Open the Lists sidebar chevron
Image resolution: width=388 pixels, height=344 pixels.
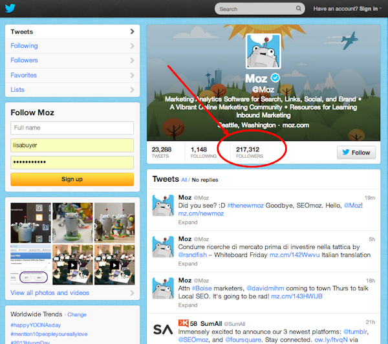pyautogui.click(x=132, y=90)
